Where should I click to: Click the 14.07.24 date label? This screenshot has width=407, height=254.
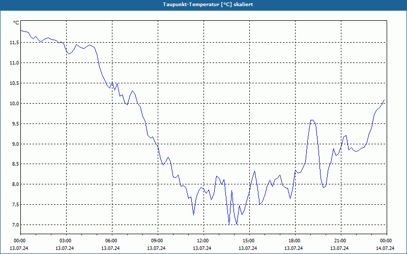click(x=385, y=248)
